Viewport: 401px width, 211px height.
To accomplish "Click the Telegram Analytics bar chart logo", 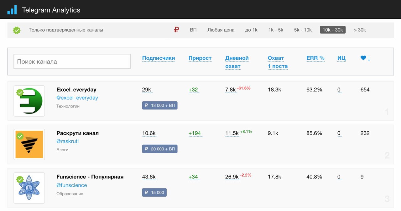I will tap(12, 10).
